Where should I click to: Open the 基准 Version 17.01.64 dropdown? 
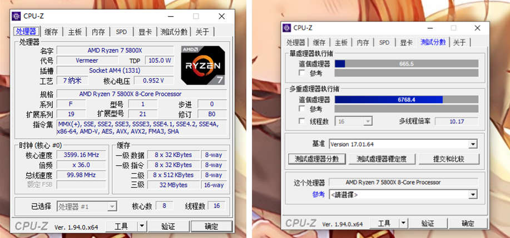(x=473, y=144)
